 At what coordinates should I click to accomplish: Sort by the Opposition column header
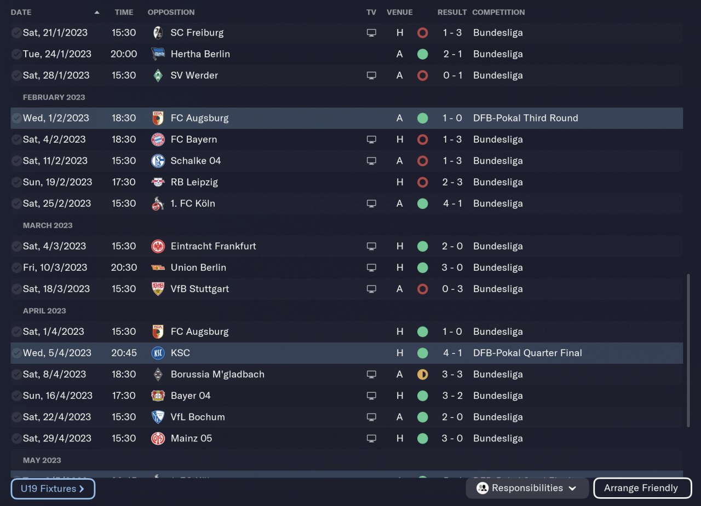click(x=171, y=12)
